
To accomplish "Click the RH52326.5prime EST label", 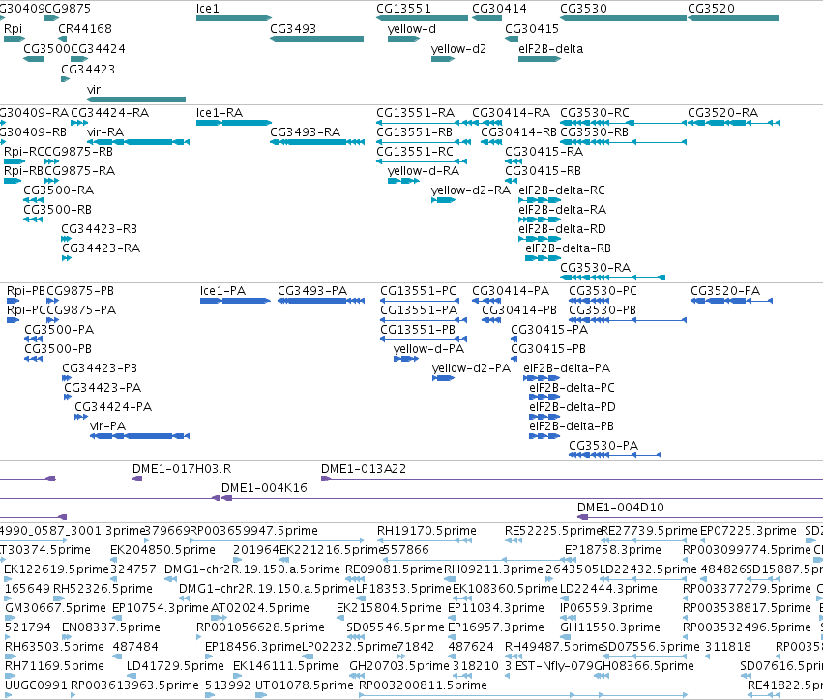I will pyautogui.click(x=103, y=589).
